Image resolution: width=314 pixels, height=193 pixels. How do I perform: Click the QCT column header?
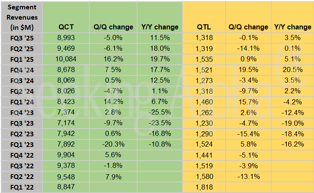coord(66,27)
